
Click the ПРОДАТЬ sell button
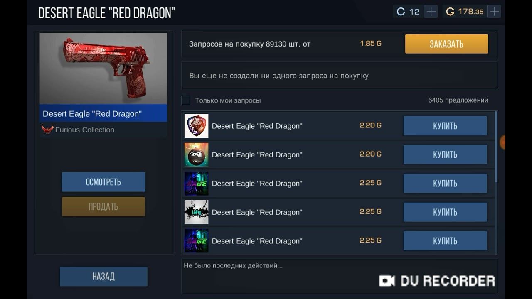tap(103, 206)
